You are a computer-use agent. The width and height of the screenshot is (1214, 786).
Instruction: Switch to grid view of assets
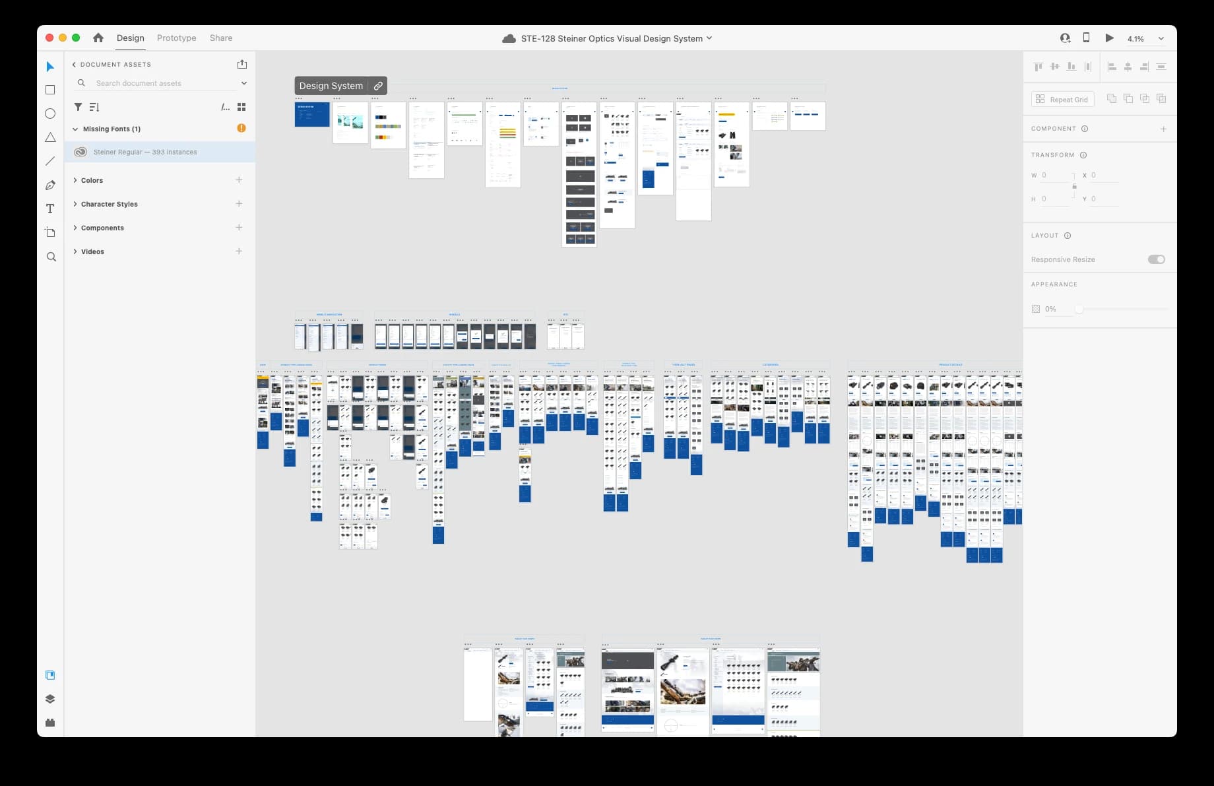click(241, 107)
